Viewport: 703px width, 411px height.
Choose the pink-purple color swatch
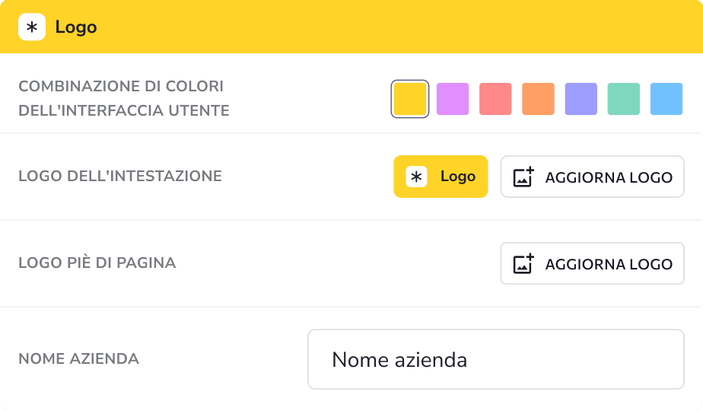tap(453, 99)
